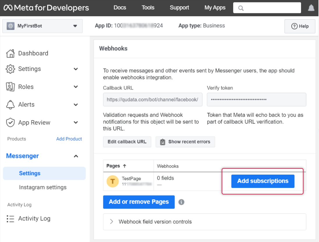Click the search field in top bar
The image size is (319, 242).
(267, 8)
